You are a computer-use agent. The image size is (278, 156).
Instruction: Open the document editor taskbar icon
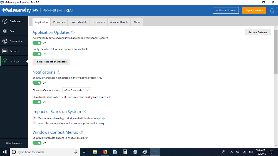point(115,152)
